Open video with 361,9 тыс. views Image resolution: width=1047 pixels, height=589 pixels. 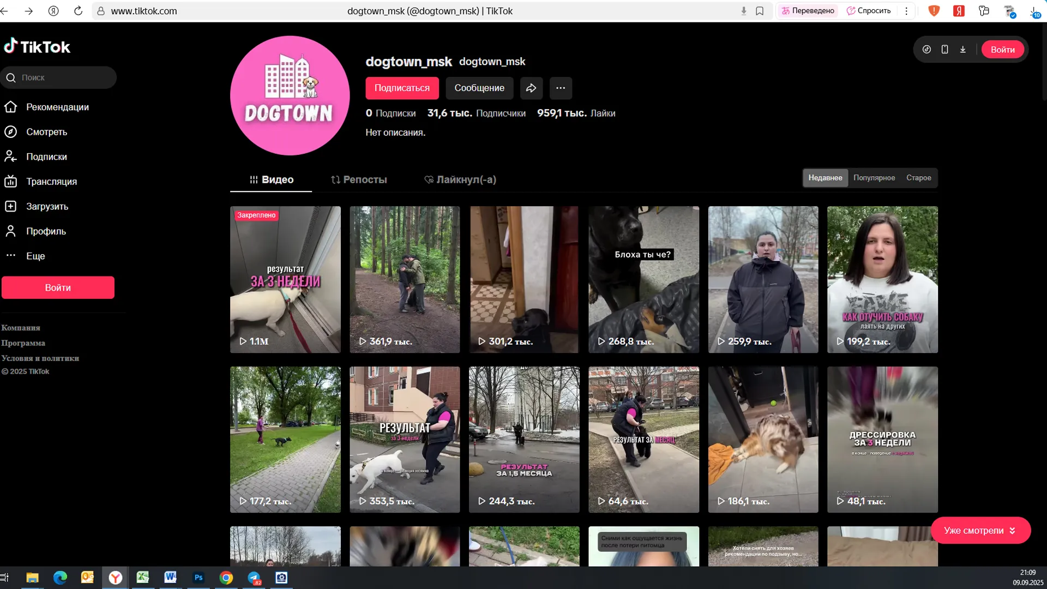coord(405,279)
